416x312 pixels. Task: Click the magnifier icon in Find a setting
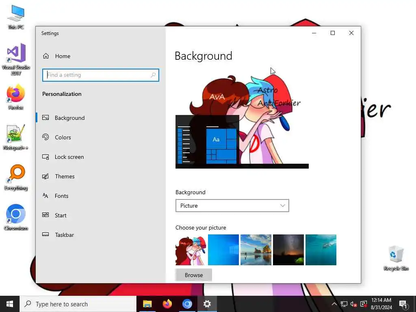pyautogui.click(x=153, y=75)
